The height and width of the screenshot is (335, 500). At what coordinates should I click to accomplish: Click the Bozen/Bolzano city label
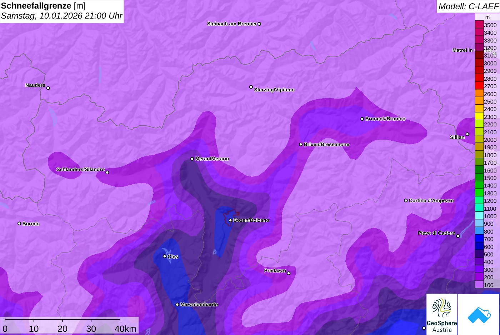click(x=251, y=220)
